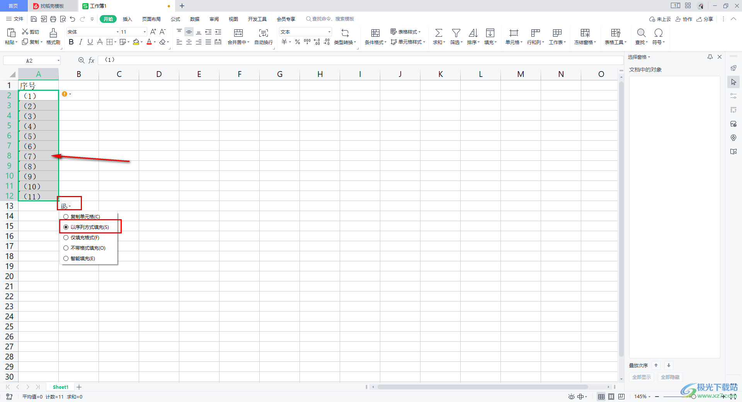This screenshot has width=742, height=402.
Task: Click the insert function fx icon
Action: pos(92,60)
